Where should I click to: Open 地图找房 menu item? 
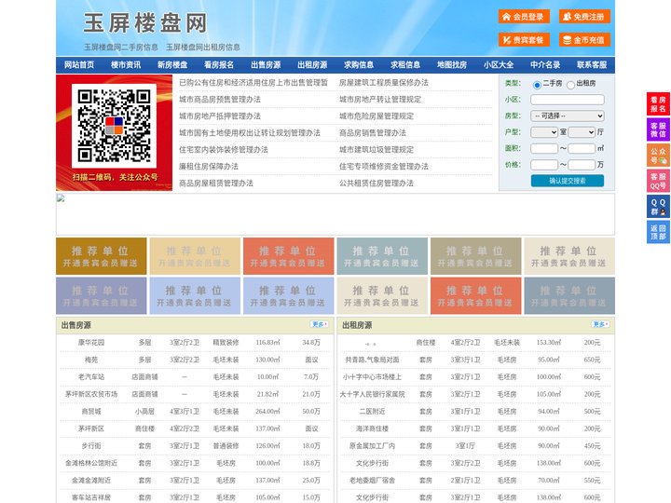tap(452, 65)
